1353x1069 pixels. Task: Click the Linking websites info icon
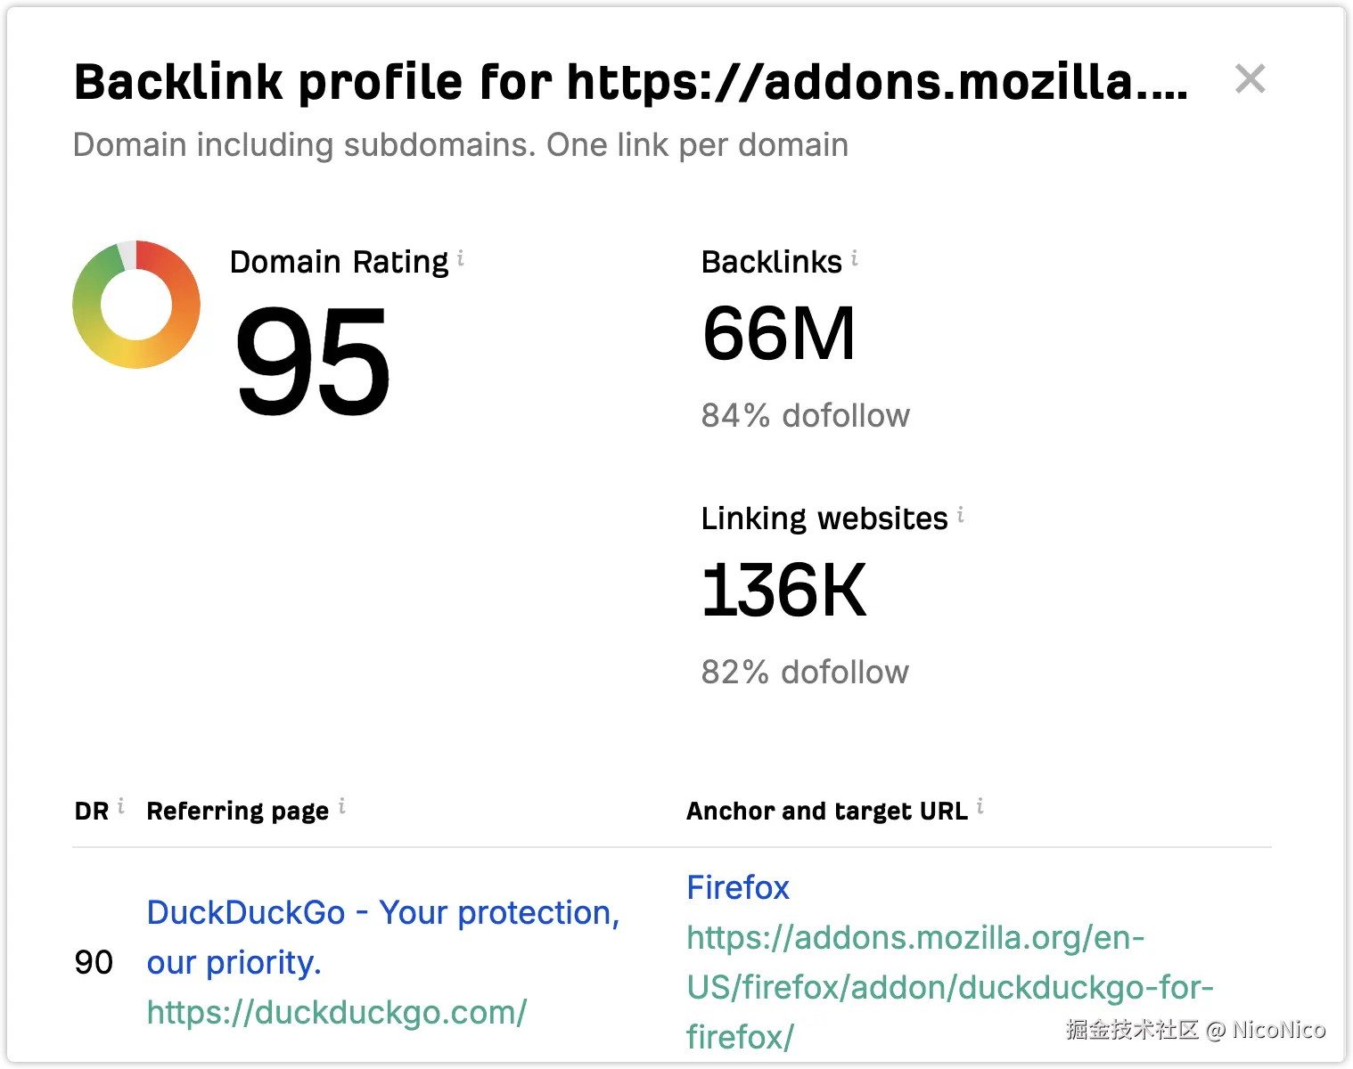point(960,515)
